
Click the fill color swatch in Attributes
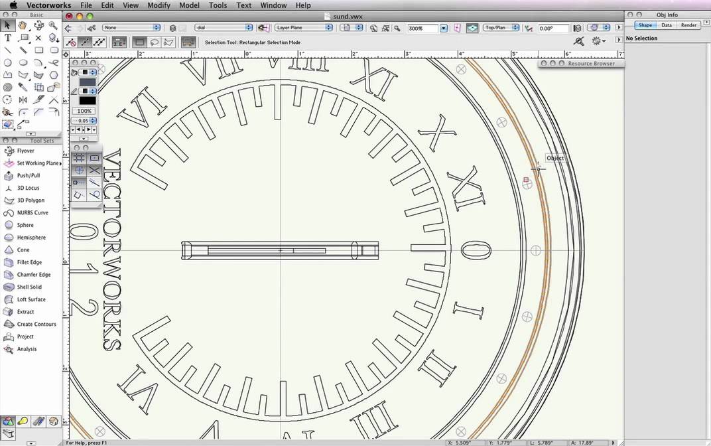88,82
